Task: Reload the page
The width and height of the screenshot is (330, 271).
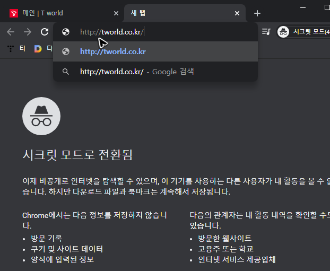Action: coord(45,32)
